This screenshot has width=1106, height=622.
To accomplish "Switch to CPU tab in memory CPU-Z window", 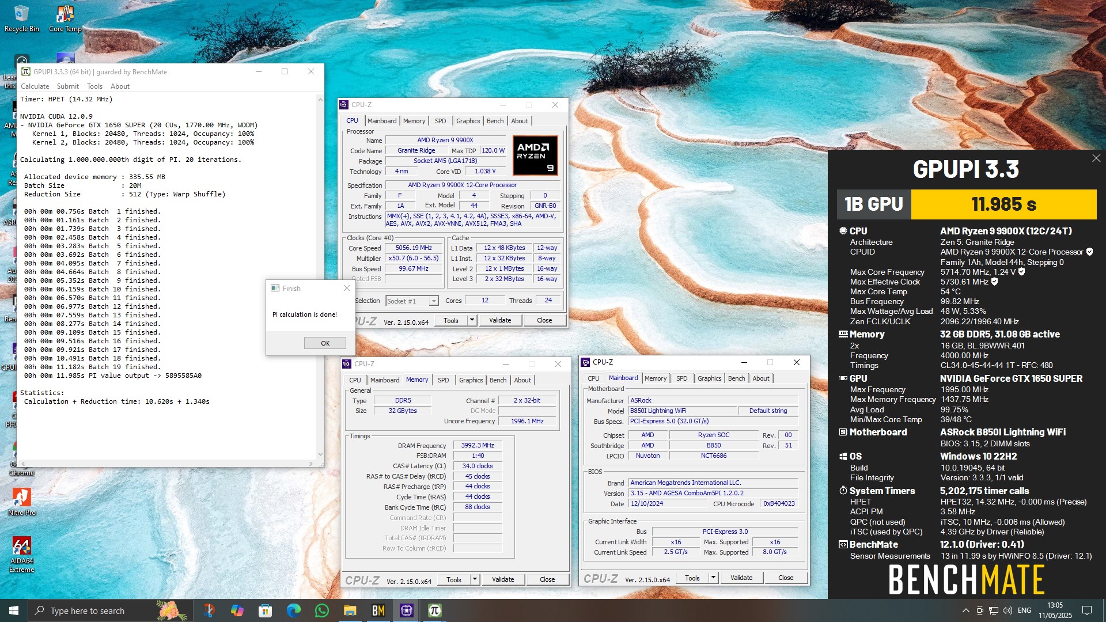I will tap(355, 380).
